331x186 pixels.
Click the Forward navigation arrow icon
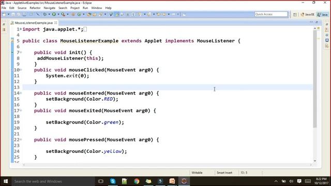[x=173, y=14]
